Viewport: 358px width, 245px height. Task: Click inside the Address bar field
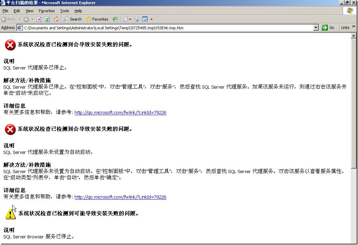168,28
